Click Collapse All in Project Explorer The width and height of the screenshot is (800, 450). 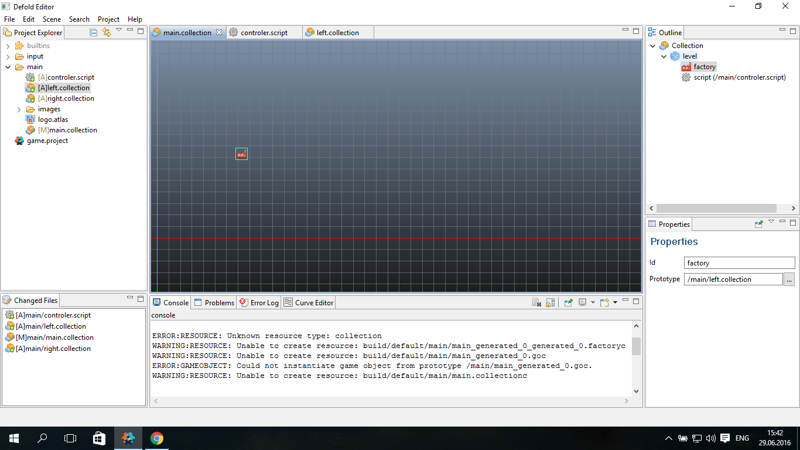(x=94, y=32)
